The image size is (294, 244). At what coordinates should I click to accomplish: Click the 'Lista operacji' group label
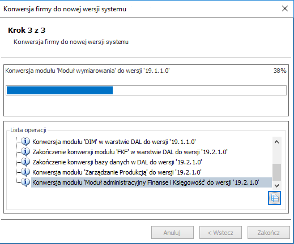point(28,130)
